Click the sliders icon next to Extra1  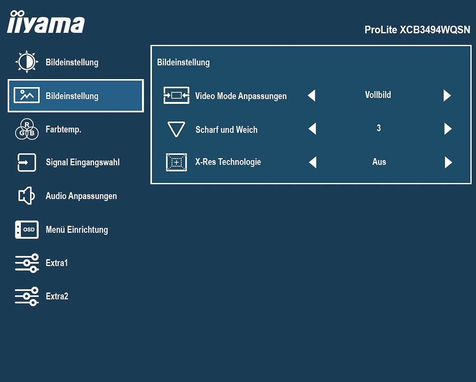[27, 263]
